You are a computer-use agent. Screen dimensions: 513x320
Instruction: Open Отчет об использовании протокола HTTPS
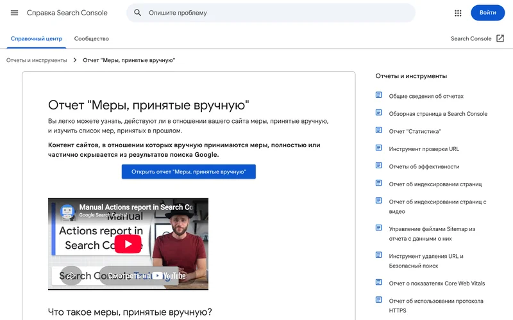[436, 306]
